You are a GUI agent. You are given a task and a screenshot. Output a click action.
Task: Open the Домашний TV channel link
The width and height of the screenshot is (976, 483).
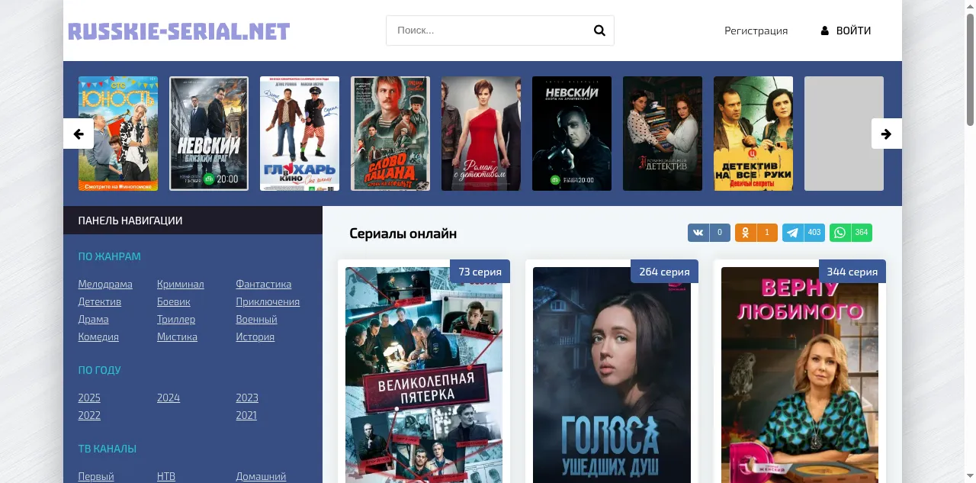(261, 476)
